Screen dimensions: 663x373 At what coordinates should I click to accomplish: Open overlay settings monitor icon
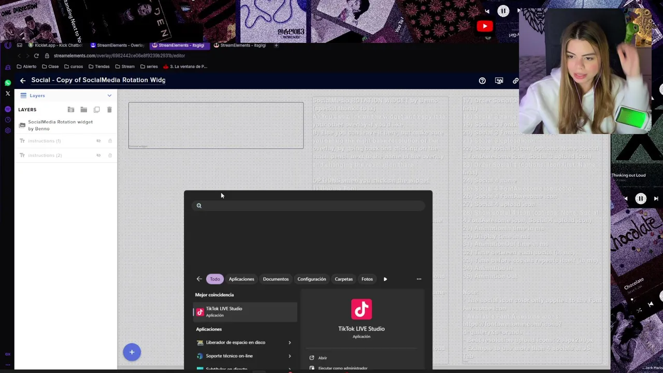[499, 81]
